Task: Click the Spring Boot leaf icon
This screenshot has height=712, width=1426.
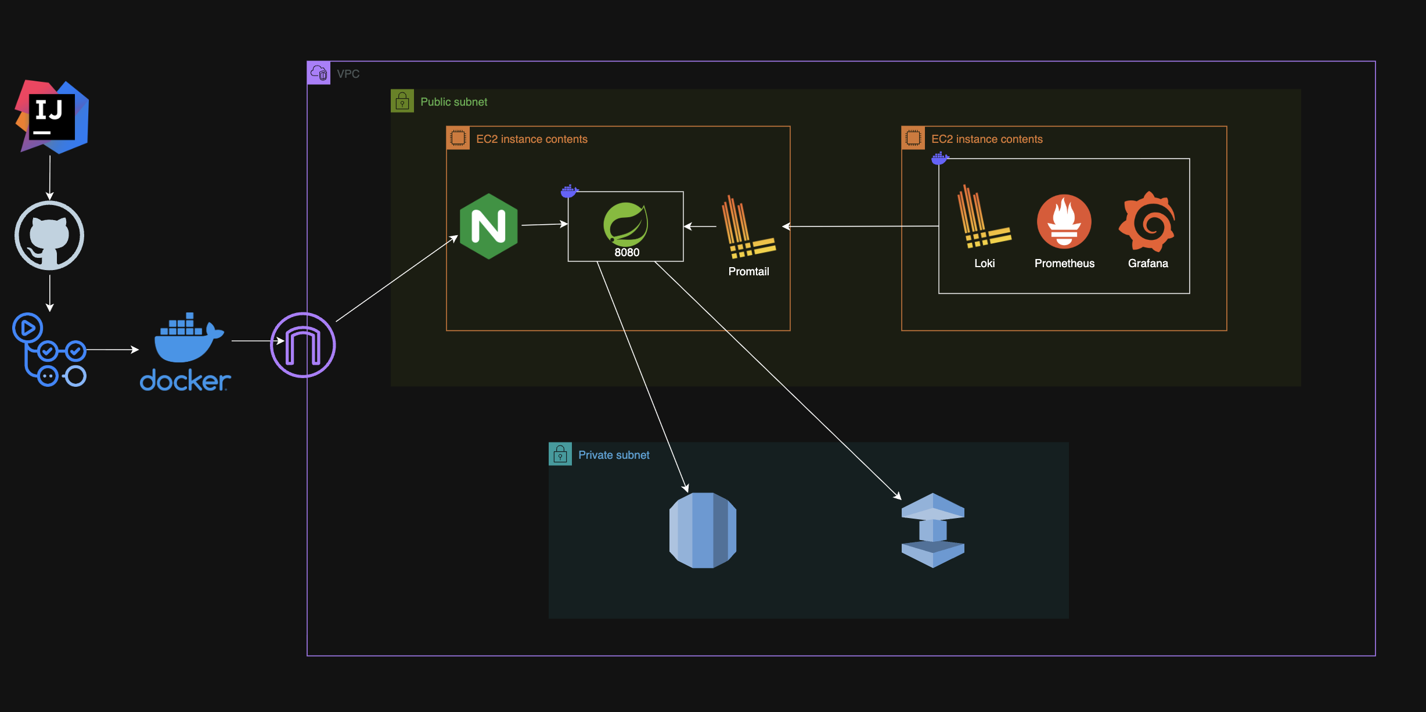Action: click(625, 223)
